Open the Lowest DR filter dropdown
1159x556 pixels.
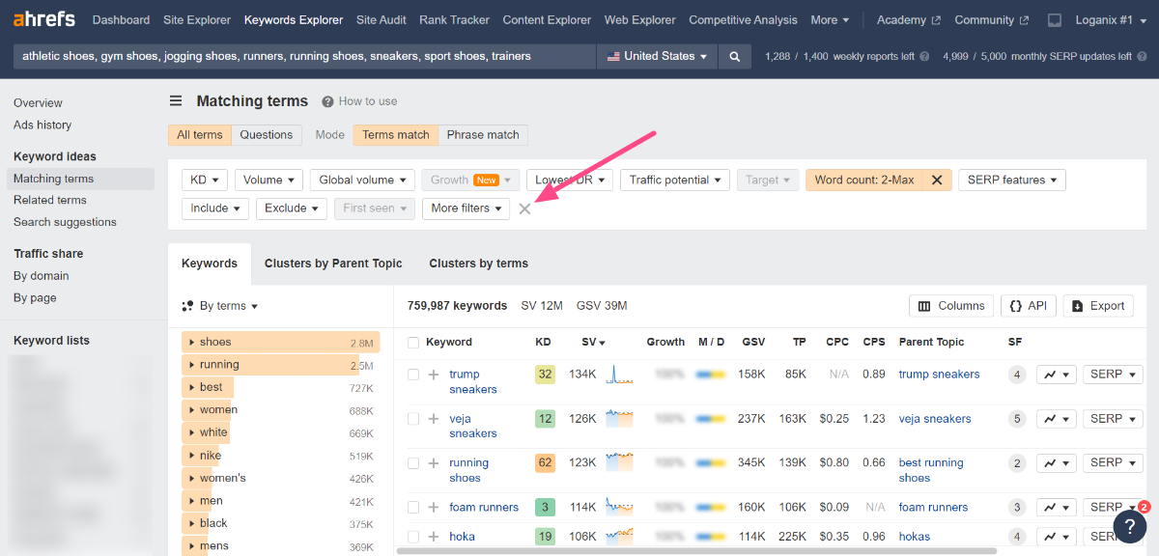(570, 180)
